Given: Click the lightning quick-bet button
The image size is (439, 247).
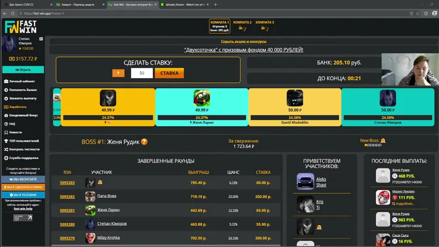Looking at the screenshot, I should [x=118, y=73].
